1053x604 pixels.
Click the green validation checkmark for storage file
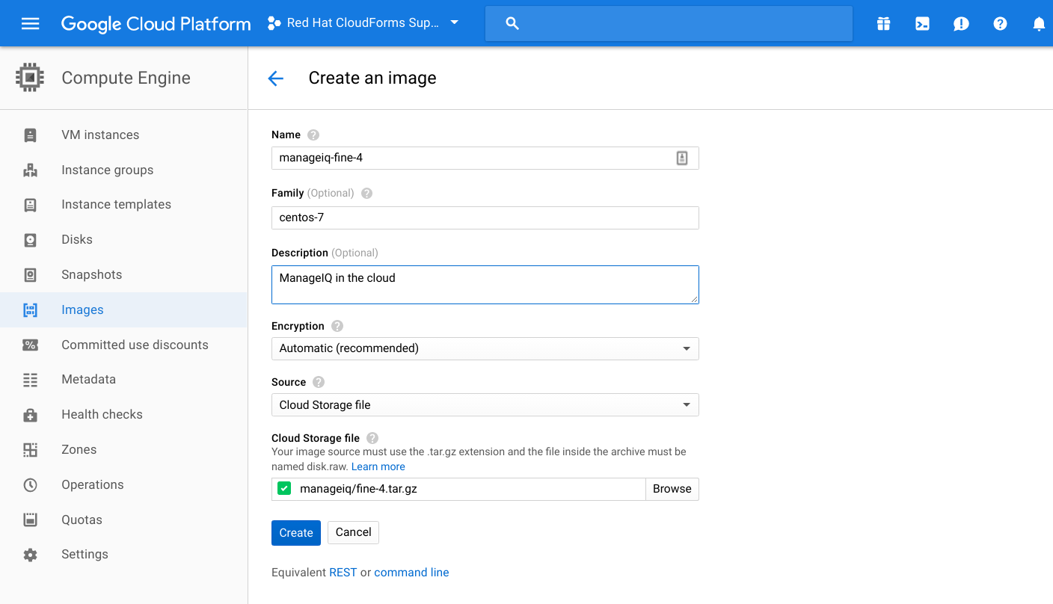click(x=284, y=489)
